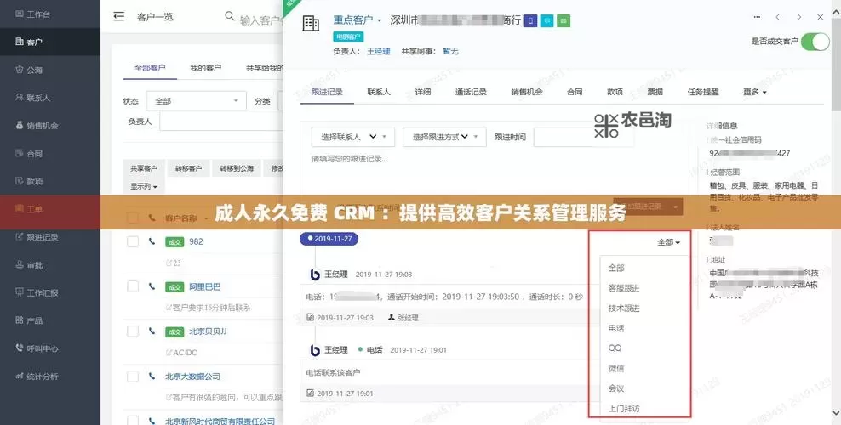Image resolution: width=841 pixels, height=425 pixels.
Task: Open the 详细 tab
Action: (x=423, y=92)
